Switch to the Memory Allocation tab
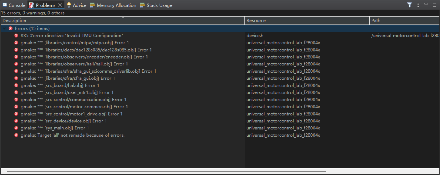The width and height of the screenshot is (440, 175). 116,5
